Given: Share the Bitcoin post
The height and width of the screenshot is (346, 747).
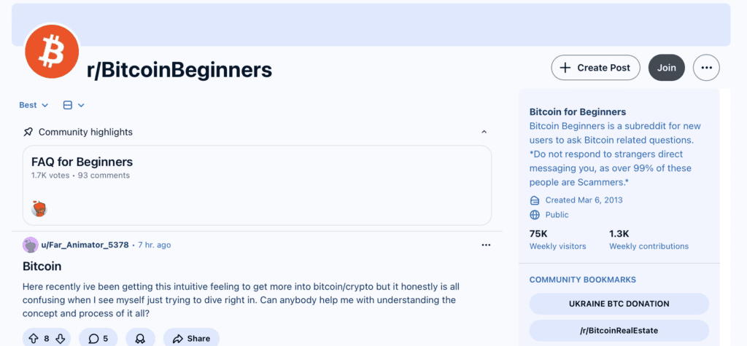Looking at the screenshot, I should point(191,338).
